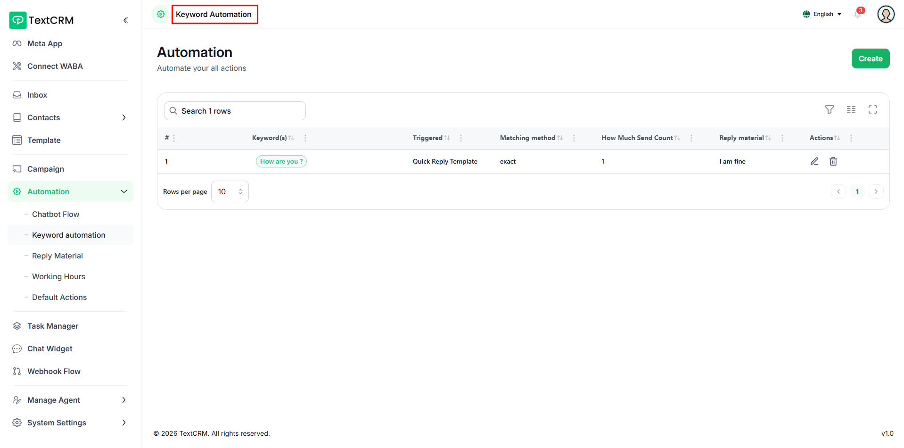Expand the Contacts submenu
Image resolution: width=904 pixels, height=448 pixels.
click(123, 117)
